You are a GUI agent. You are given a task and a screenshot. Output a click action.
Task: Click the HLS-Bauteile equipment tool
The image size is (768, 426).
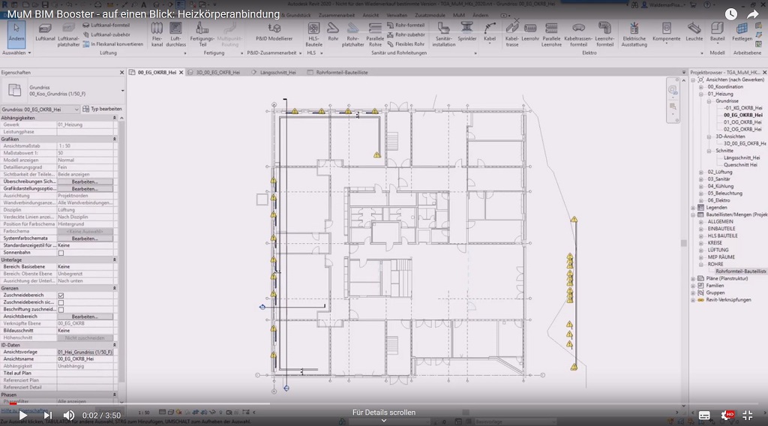[x=314, y=31]
